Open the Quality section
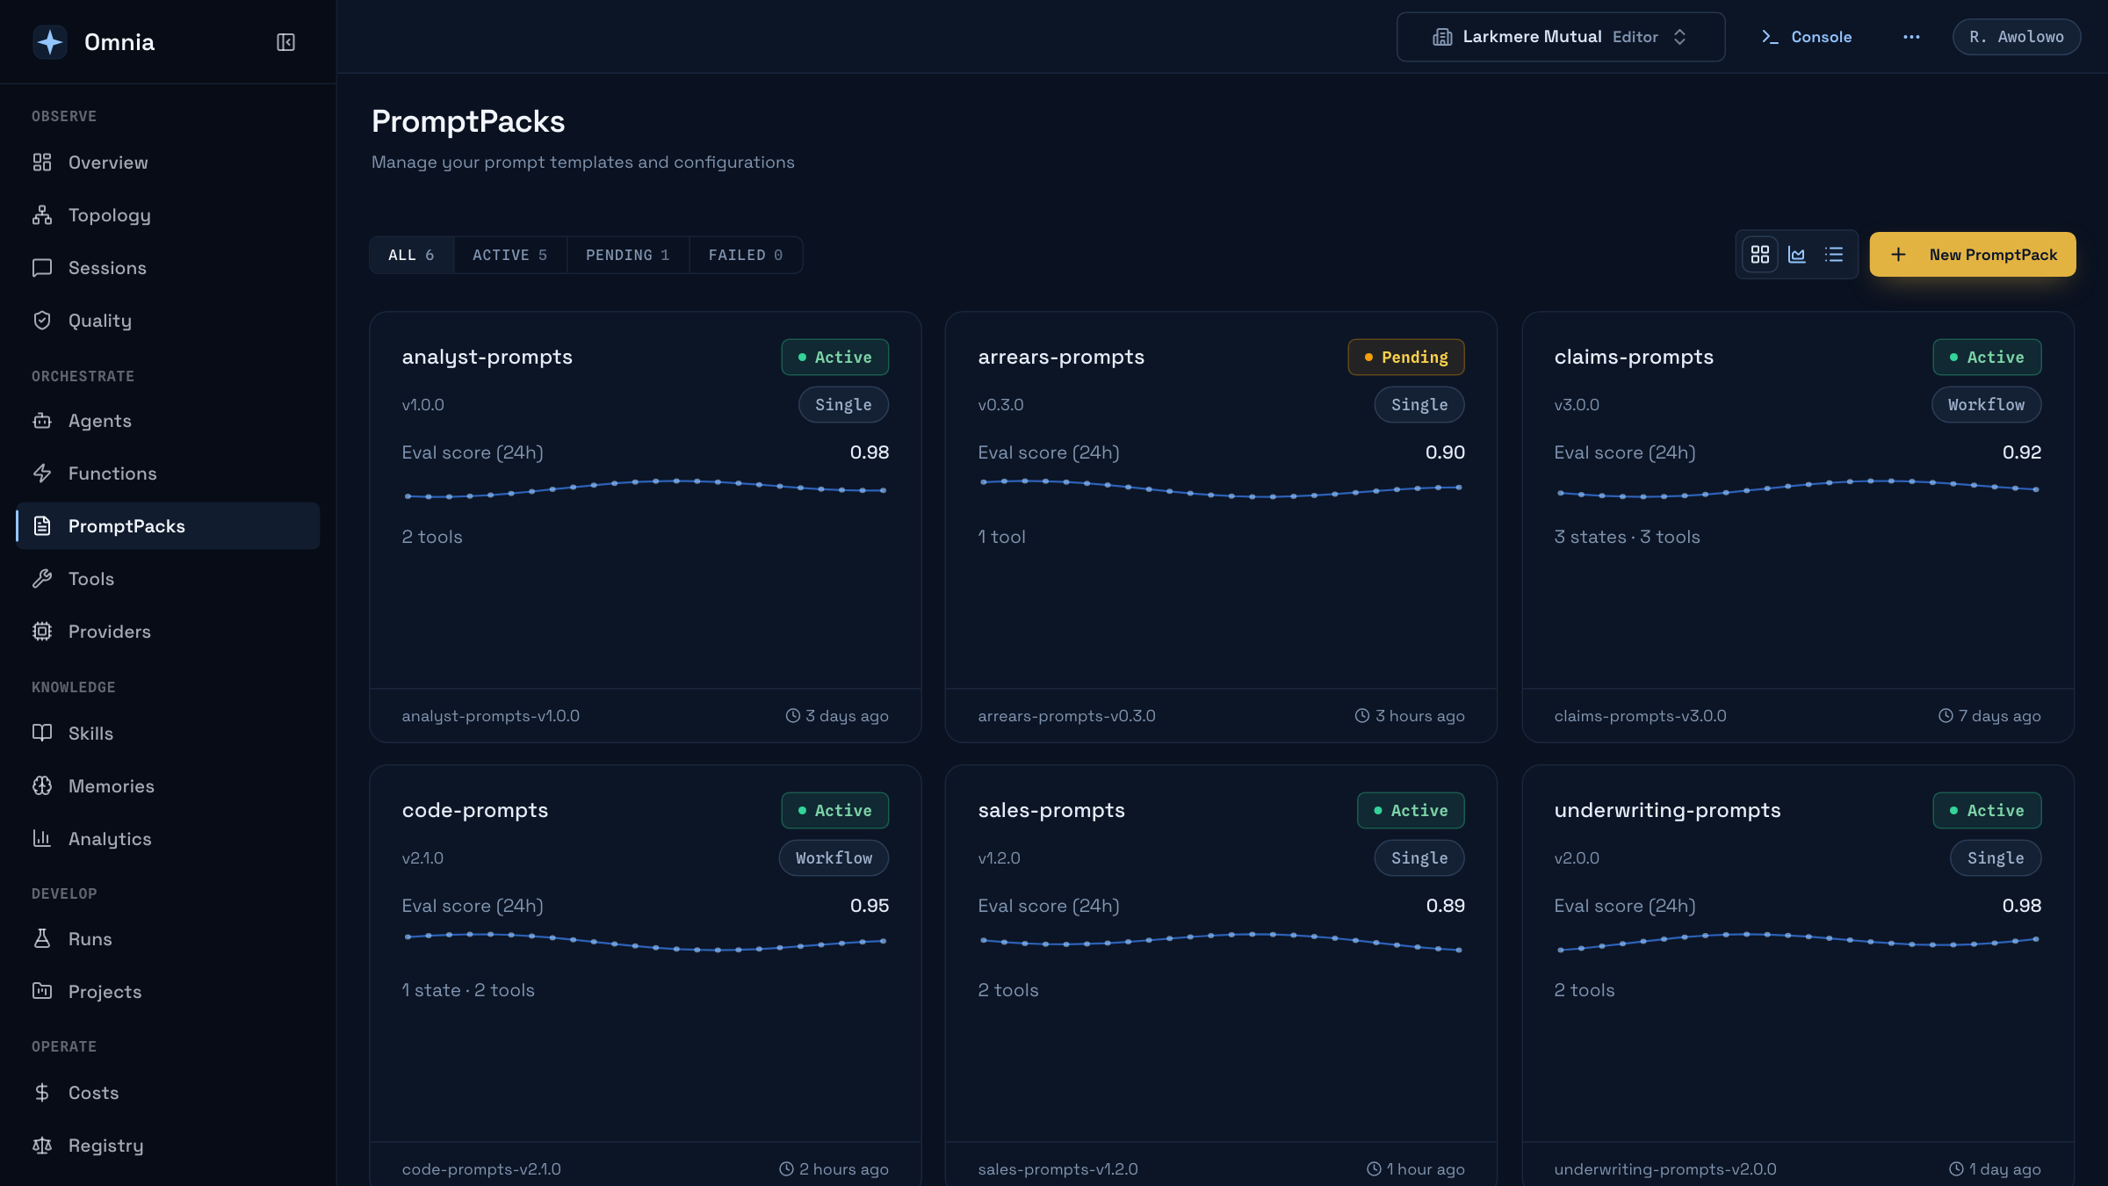 (168, 321)
